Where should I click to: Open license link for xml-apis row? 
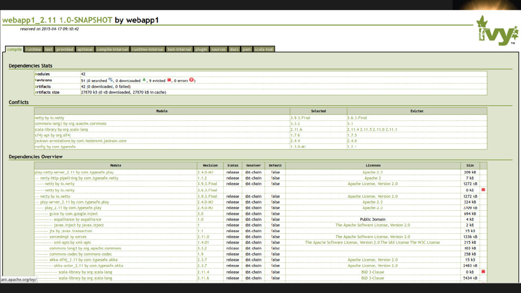tap(372, 243)
